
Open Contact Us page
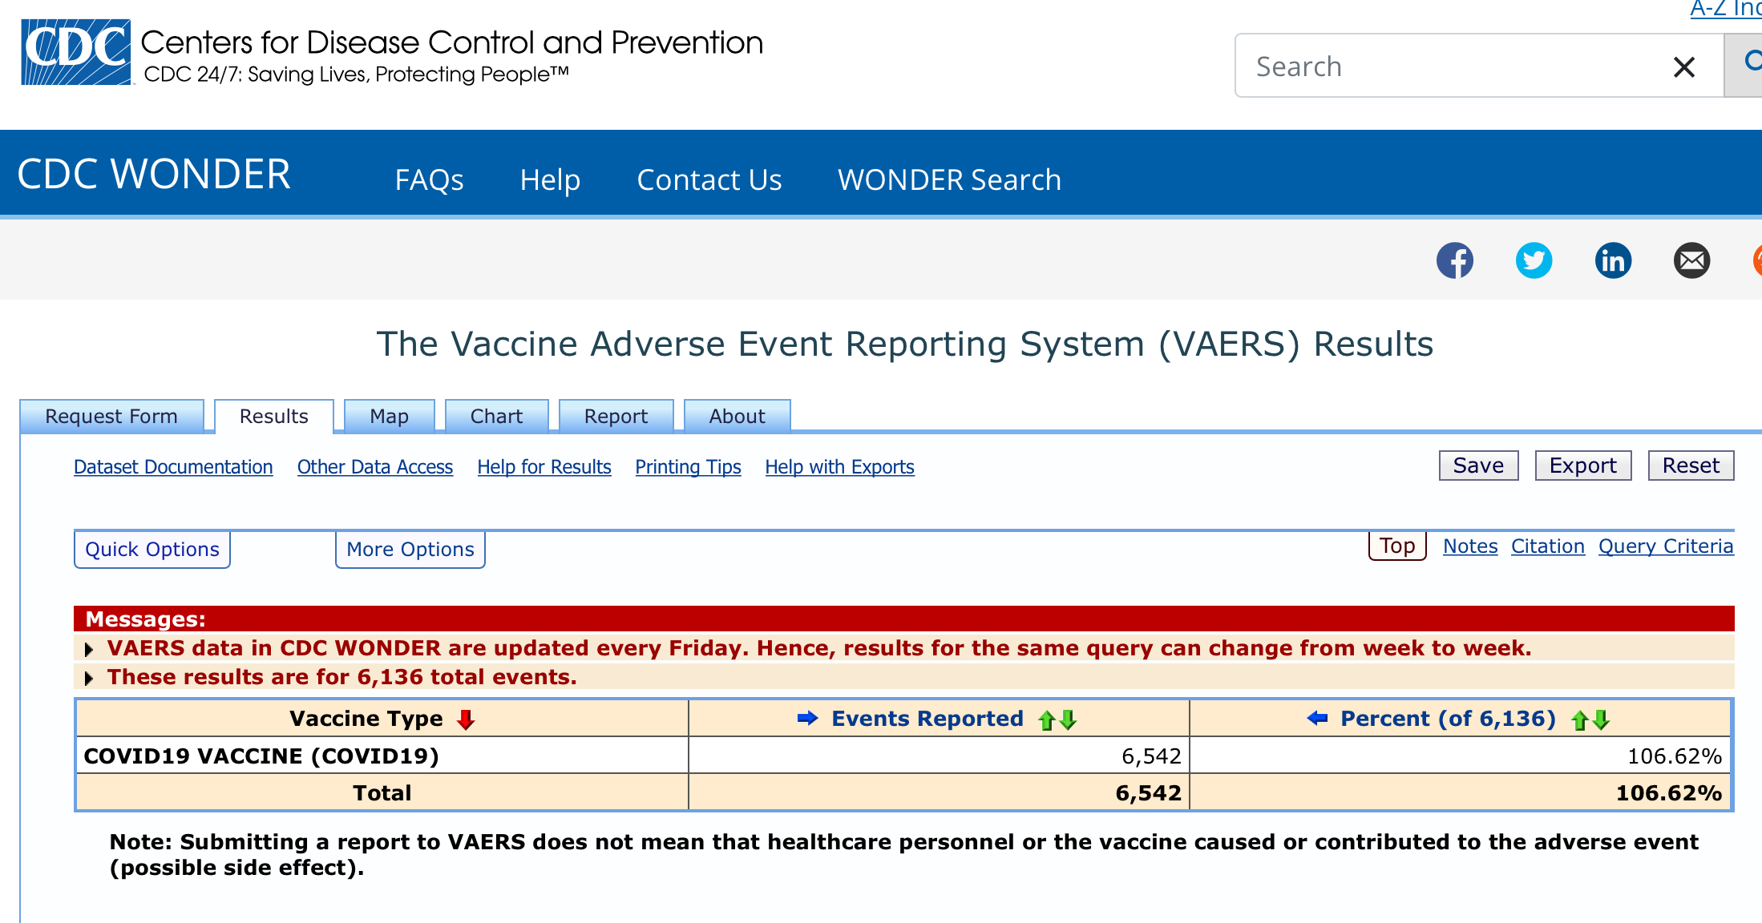coord(709,179)
